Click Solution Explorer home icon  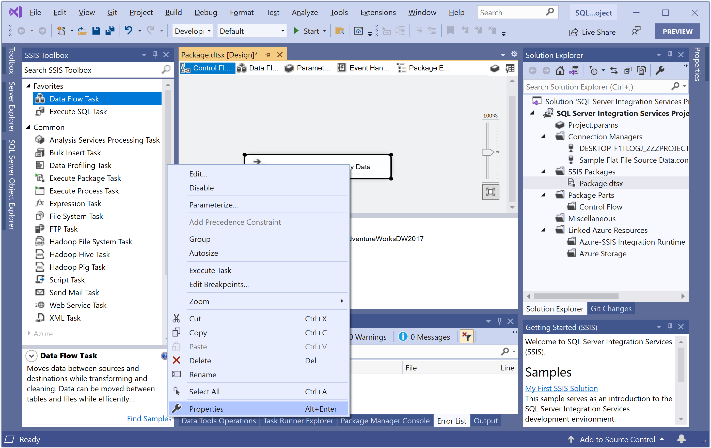tap(560, 71)
